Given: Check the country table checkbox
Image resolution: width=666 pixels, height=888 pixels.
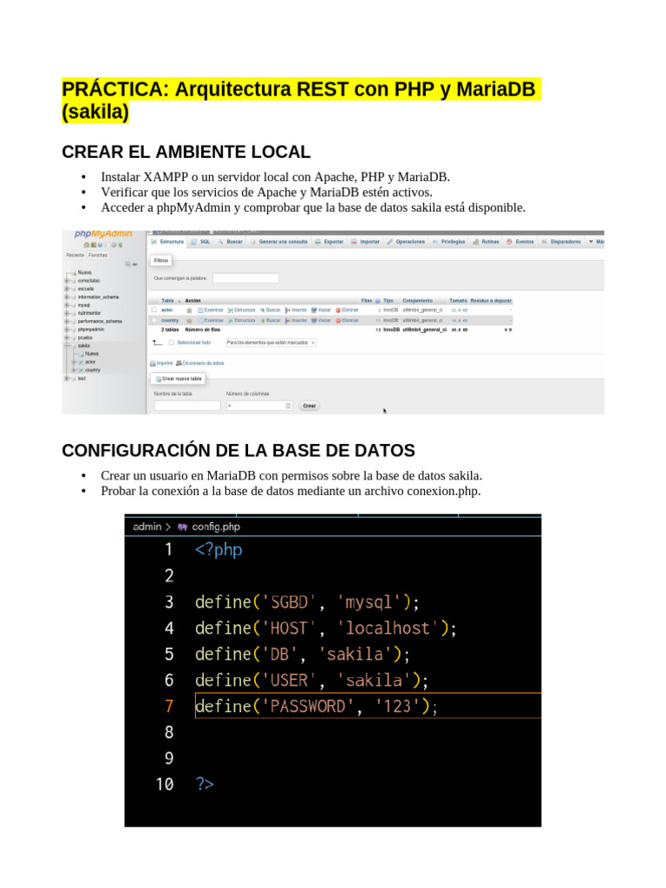Looking at the screenshot, I should pyautogui.click(x=154, y=321).
